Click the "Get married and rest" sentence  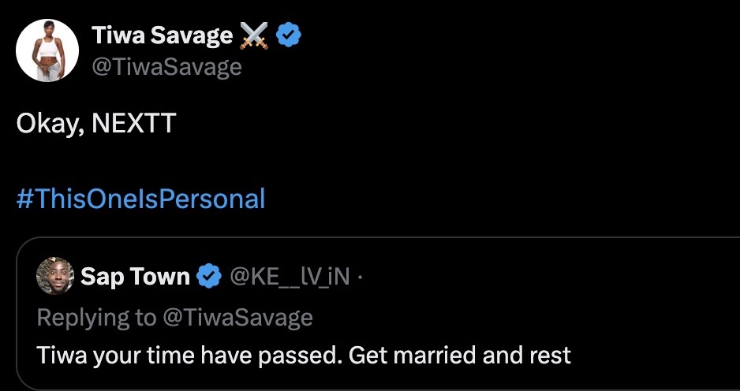coord(459,355)
